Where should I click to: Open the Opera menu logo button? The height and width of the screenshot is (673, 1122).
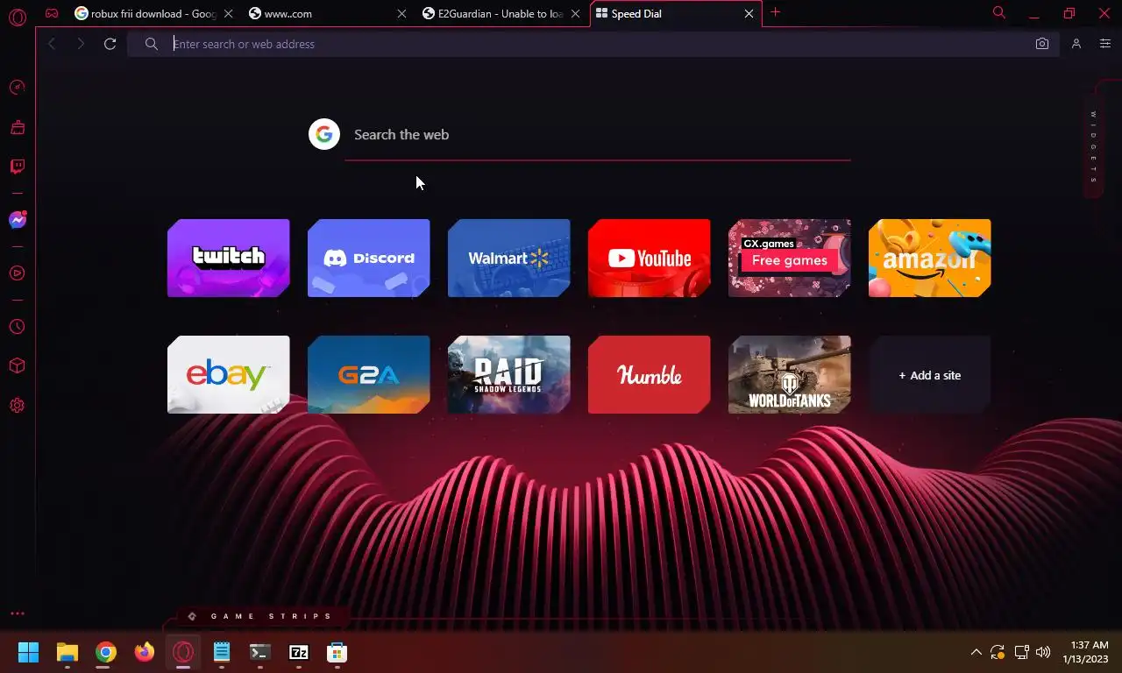[x=17, y=17]
